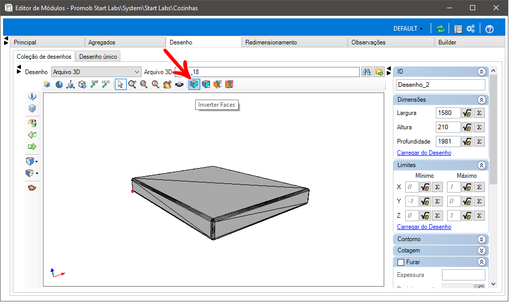
Task: Expand the Cotagem section
Action: [481, 251]
